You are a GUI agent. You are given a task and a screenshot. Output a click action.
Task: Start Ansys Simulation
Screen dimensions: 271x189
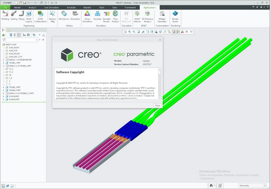(87, 17)
